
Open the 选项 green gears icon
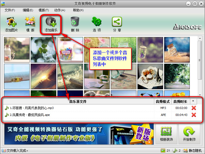[97, 22]
